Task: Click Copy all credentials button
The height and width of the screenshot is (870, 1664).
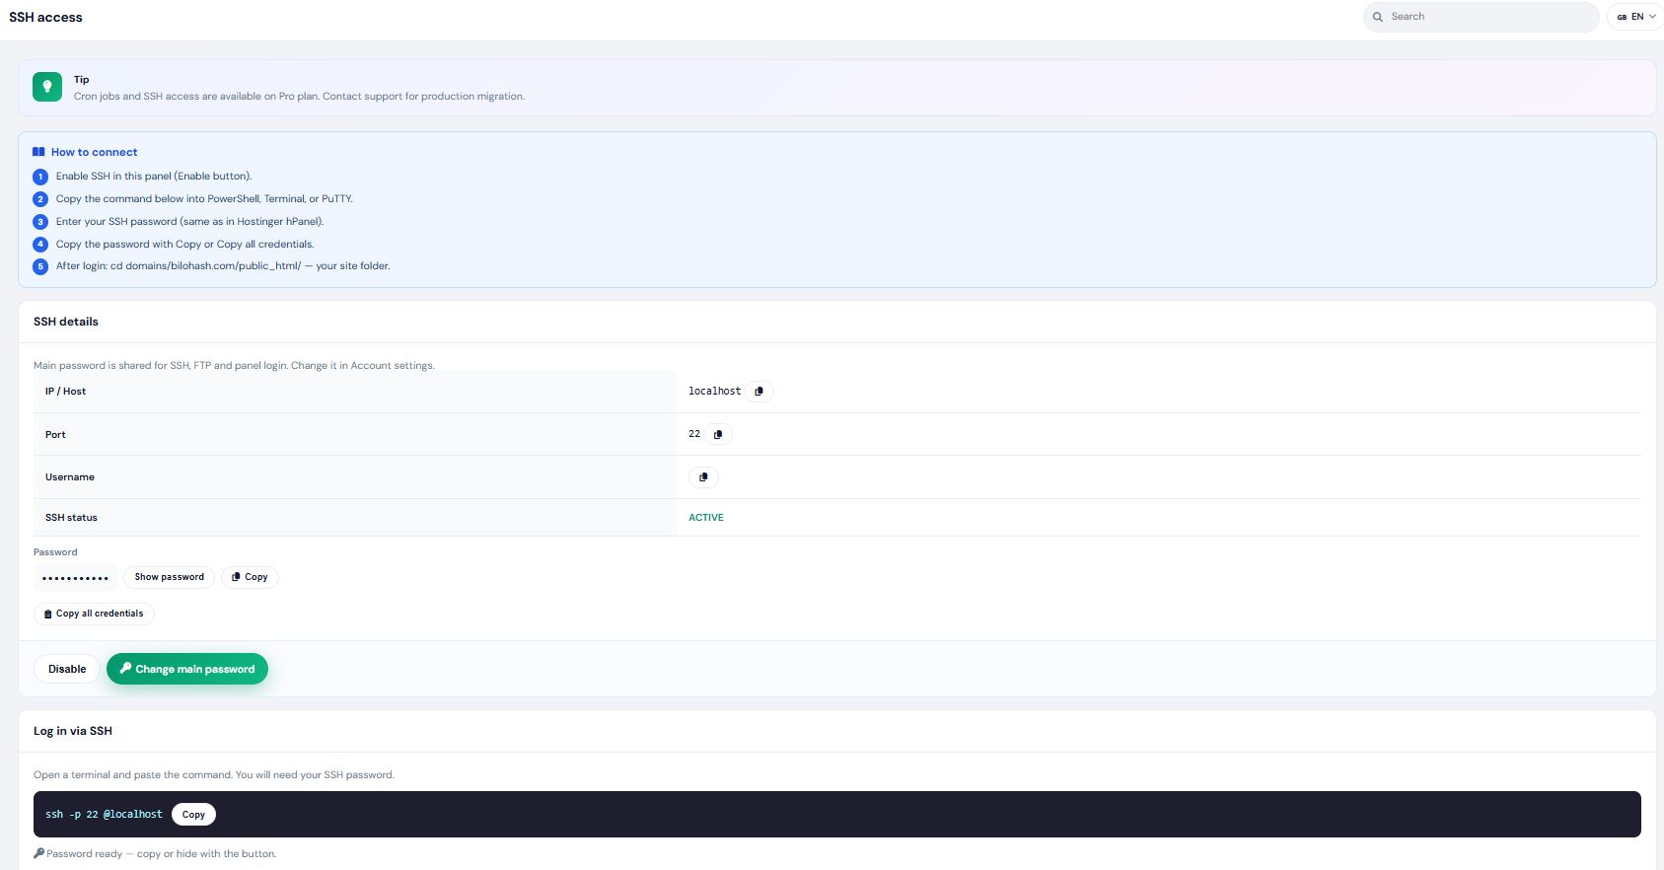Action: pos(94,614)
